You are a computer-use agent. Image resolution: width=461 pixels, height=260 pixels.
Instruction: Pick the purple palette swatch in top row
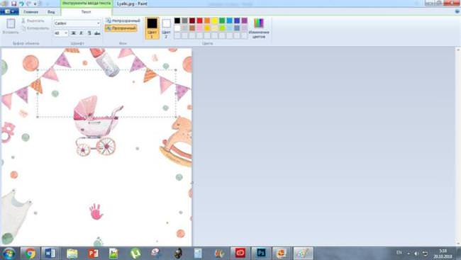[x=244, y=21]
